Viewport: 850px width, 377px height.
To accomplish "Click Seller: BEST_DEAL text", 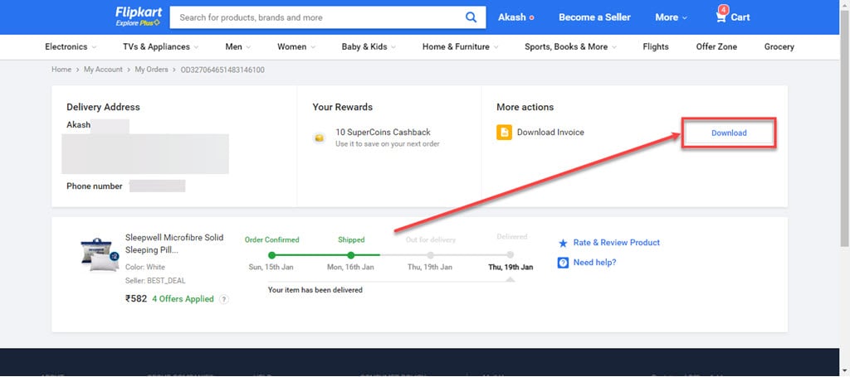I will click(155, 281).
